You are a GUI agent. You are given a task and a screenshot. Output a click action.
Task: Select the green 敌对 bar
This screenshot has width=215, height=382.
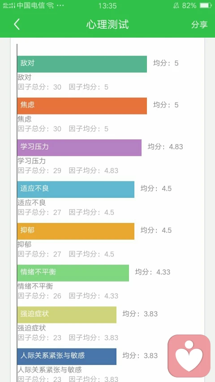point(82,64)
